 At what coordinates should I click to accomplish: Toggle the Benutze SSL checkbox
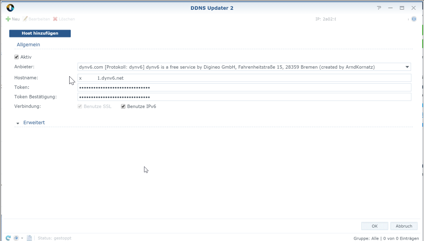pos(80,106)
